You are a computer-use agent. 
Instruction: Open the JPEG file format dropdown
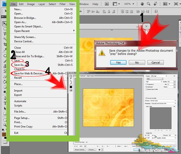click(155, 79)
